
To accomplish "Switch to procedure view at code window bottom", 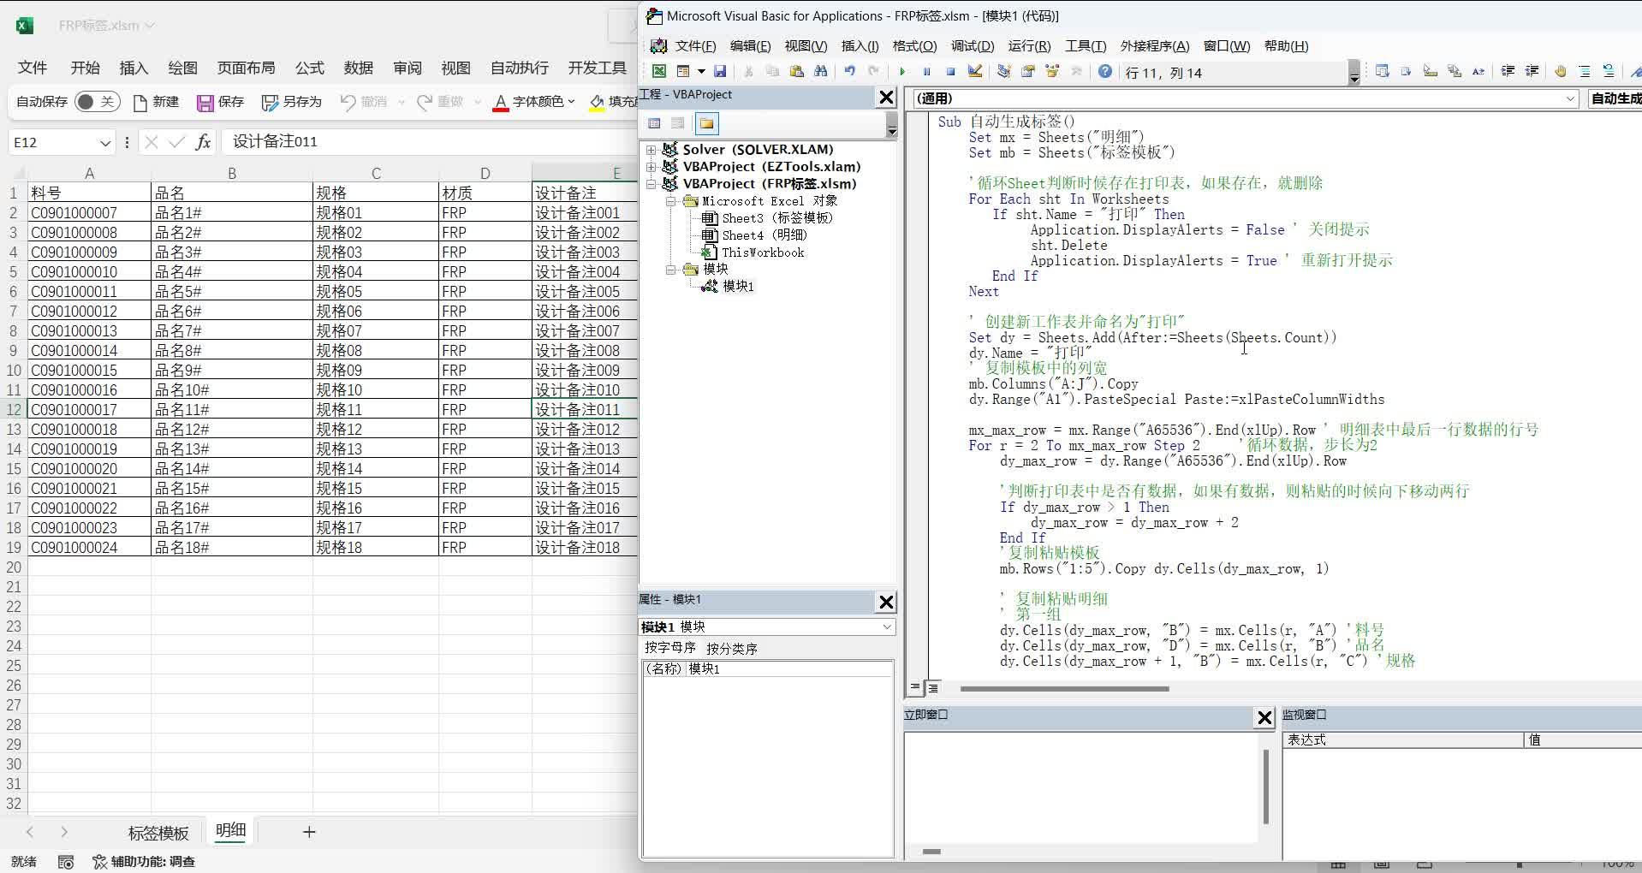I will 915,687.
